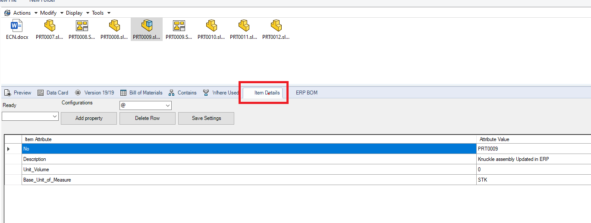Open the Display menu
Image resolution: width=591 pixels, height=223 pixels.
click(x=78, y=13)
